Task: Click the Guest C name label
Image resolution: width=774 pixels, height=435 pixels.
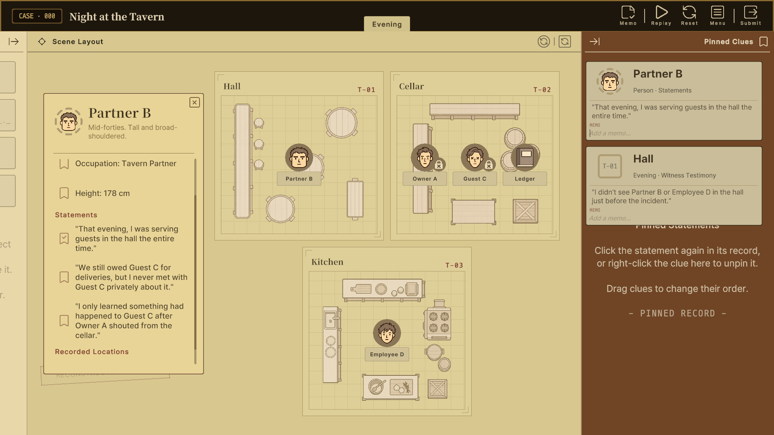Action: pos(475,179)
